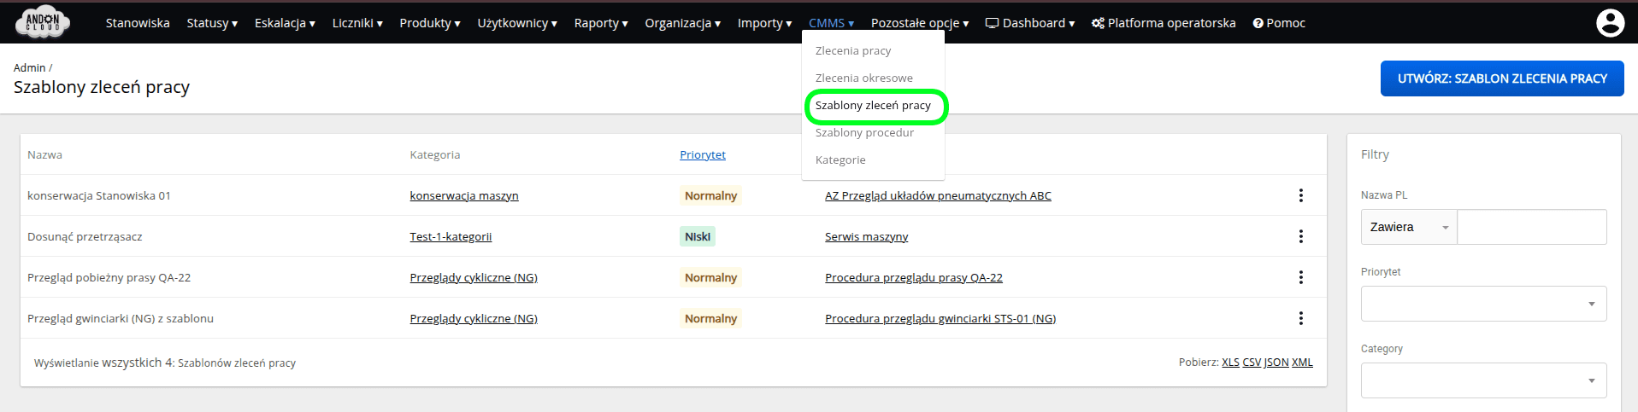Open Platforma operatorska with gears icon

(1164, 23)
